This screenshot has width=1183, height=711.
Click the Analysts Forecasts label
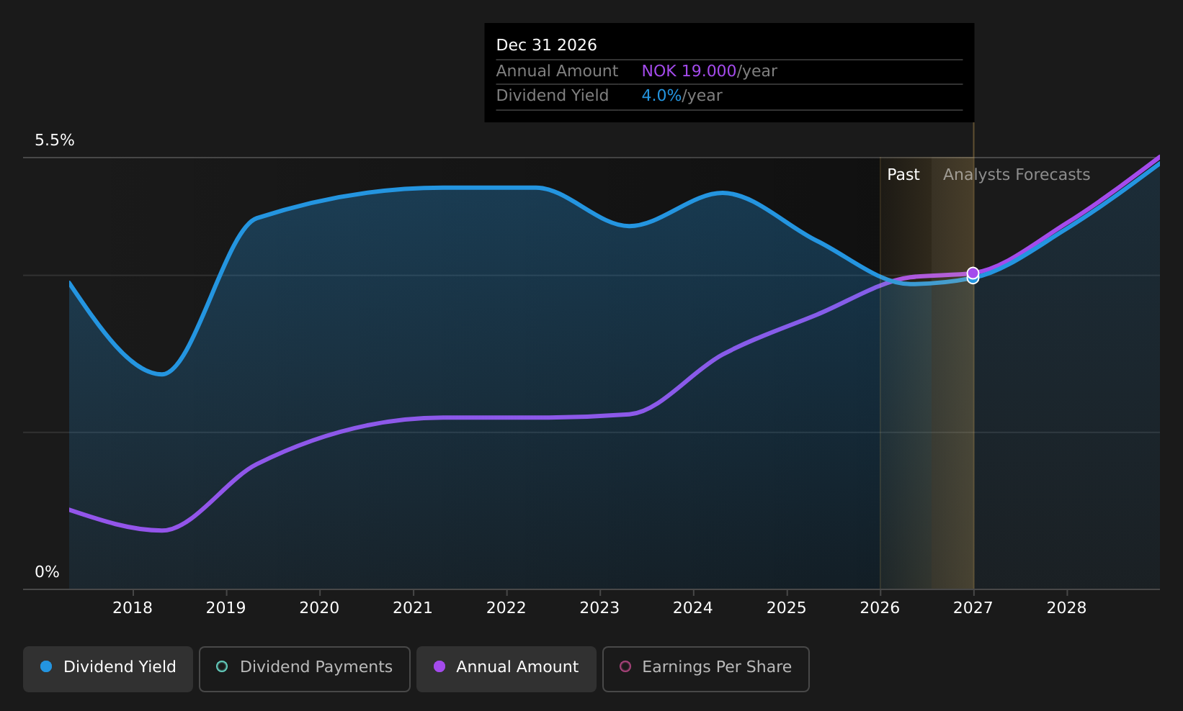click(x=1017, y=175)
